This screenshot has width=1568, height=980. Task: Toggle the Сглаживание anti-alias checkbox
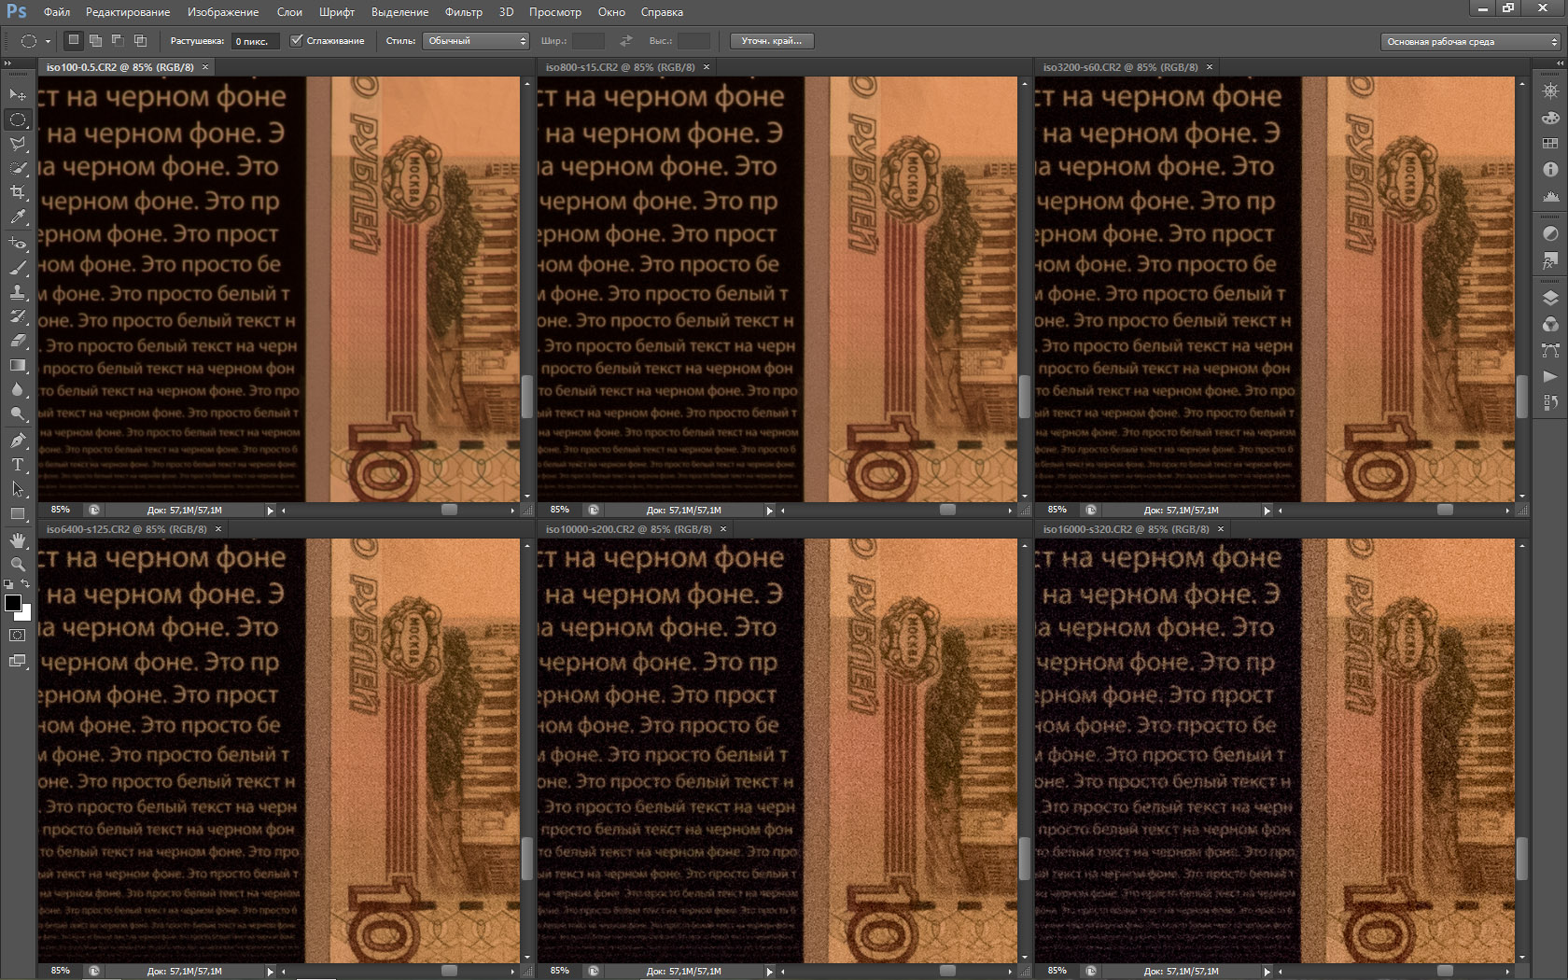coord(296,40)
